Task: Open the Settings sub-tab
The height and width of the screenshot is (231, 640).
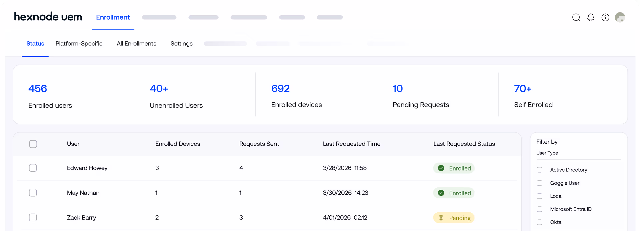Action: click(182, 44)
